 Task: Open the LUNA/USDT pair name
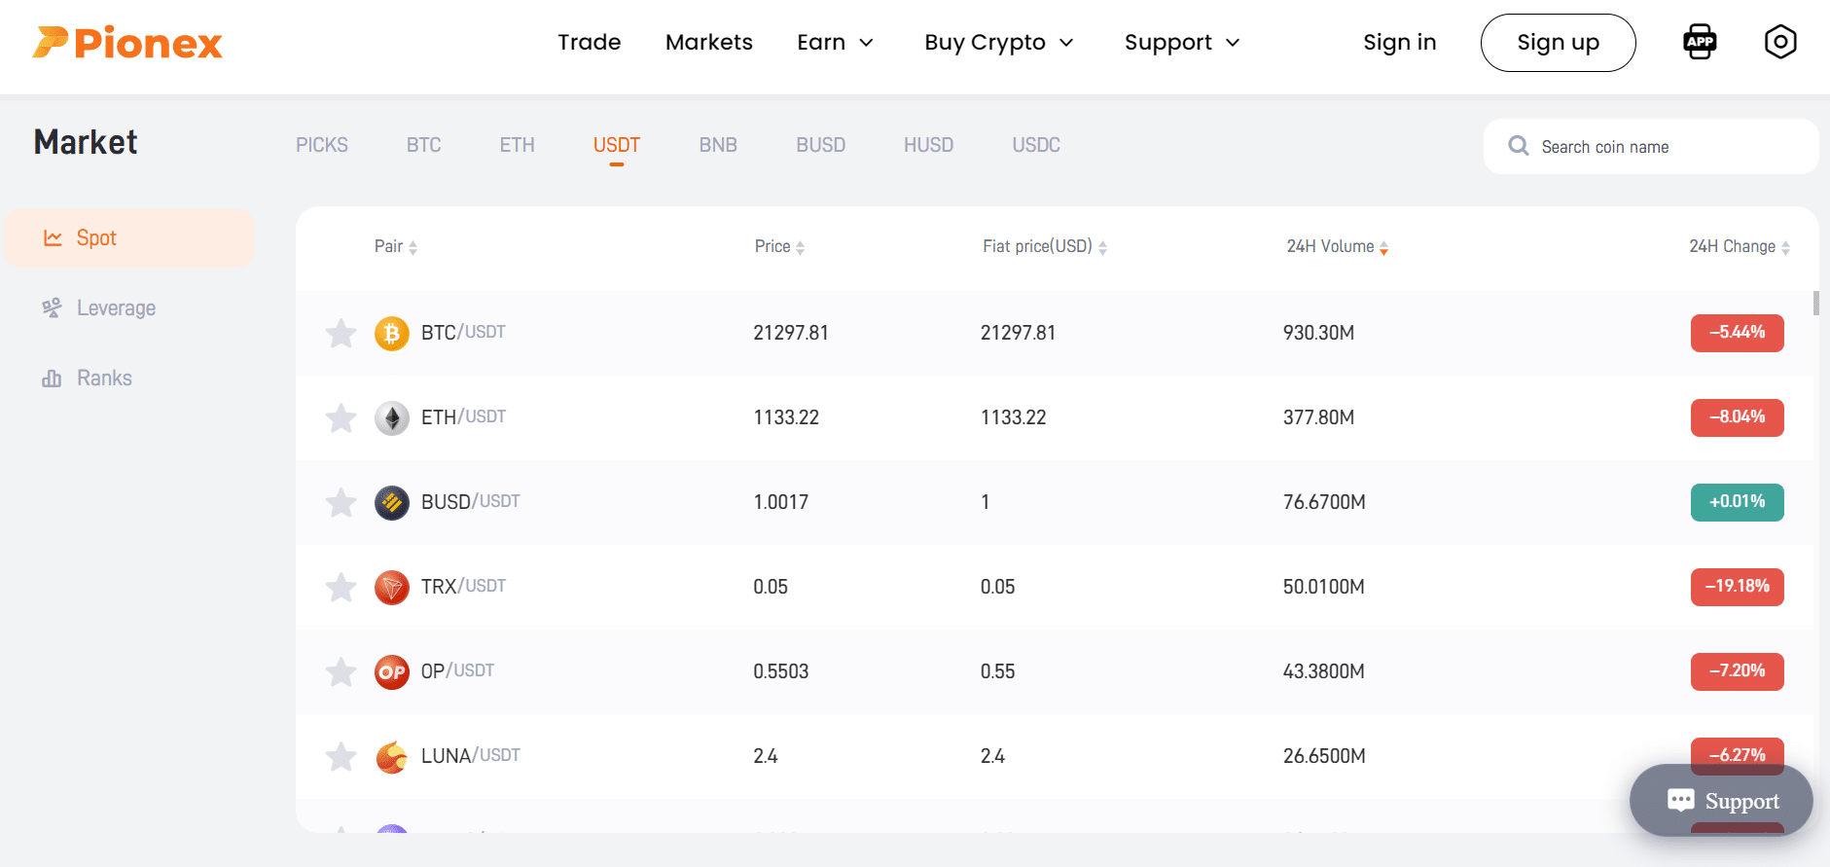coord(471,756)
